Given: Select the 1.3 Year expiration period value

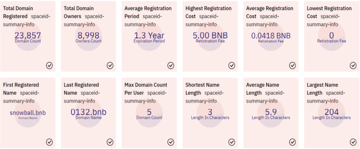Looking at the screenshot, I should (149, 36).
